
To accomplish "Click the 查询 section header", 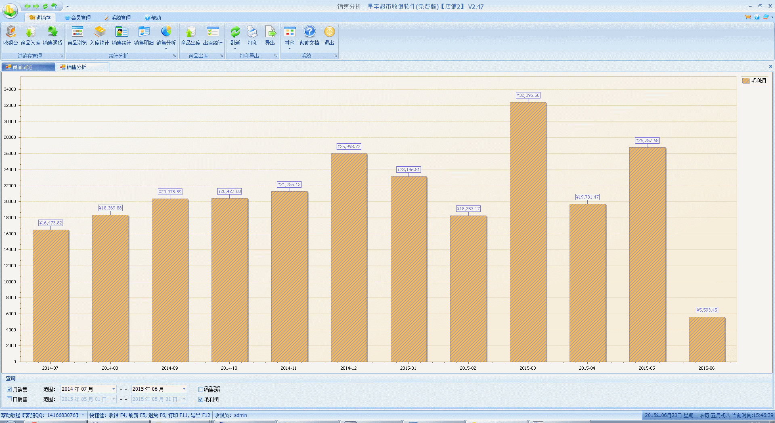I will [10, 378].
